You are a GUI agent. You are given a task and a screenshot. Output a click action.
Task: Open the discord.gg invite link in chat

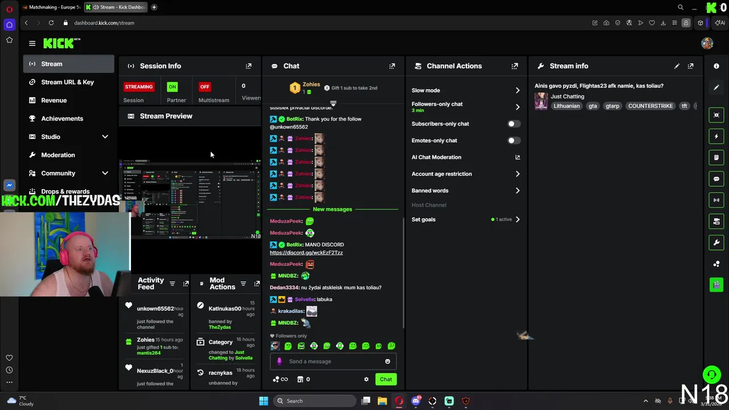tap(306, 253)
